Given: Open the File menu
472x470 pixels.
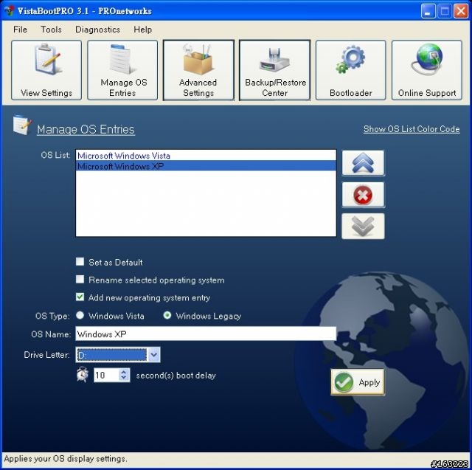Looking at the screenshot, I should click(x=20, y=30).
